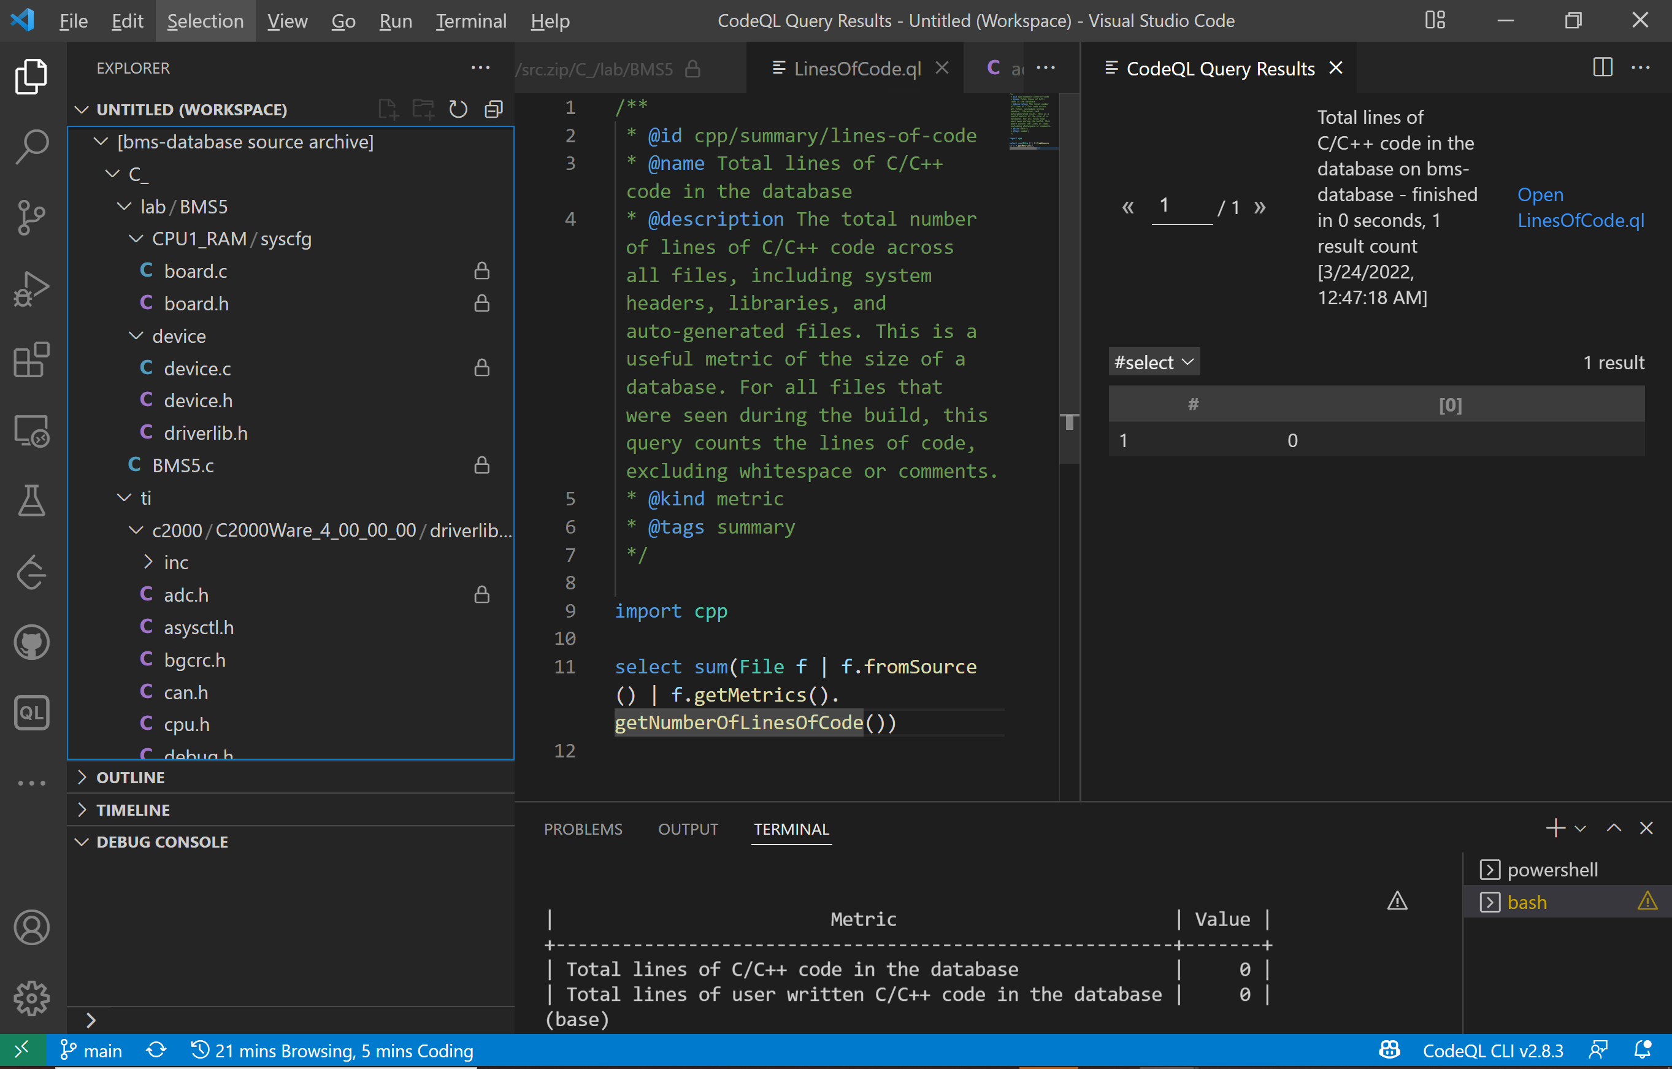
Task: Close the terminal panel
Action: point(1646,828)
